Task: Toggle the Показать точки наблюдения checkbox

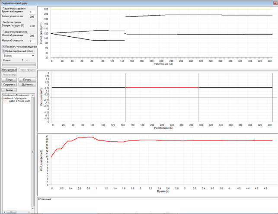Action: pos(3,46)
